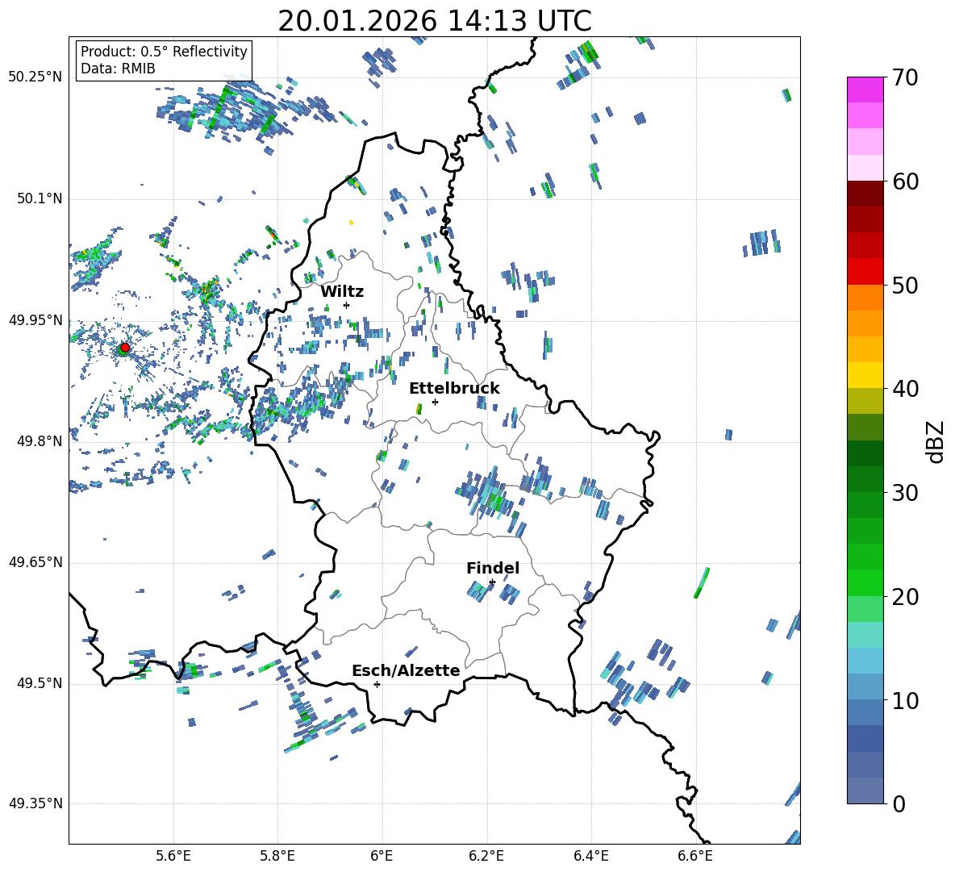Click the 5.6°E longitude label

[x=173, y=856]
